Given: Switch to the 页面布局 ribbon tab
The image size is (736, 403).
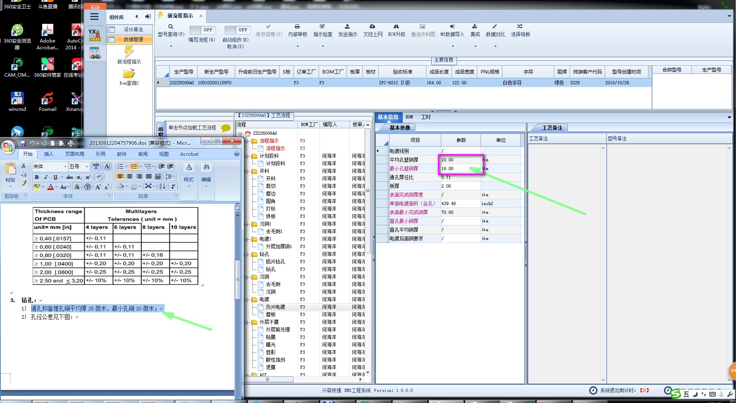Looking at the screenshot, I should (x=75, y=154).
